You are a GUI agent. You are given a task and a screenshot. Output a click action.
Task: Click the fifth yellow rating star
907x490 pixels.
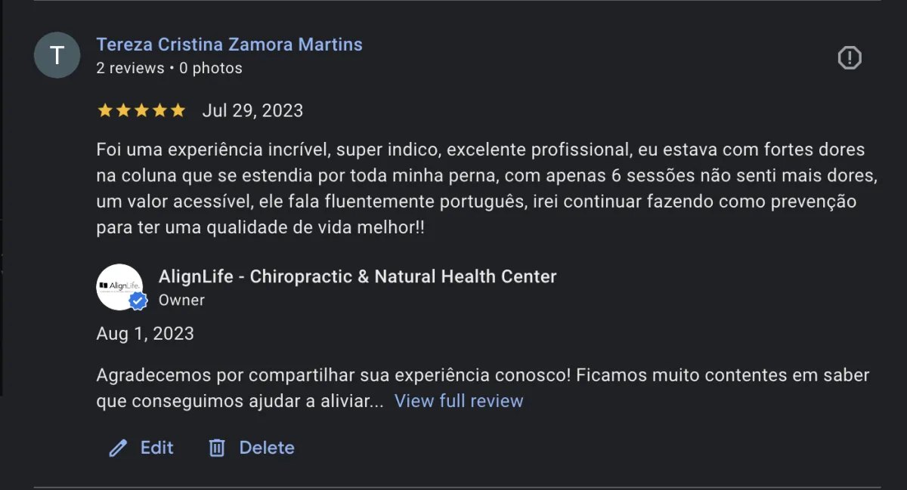point(178,111)
